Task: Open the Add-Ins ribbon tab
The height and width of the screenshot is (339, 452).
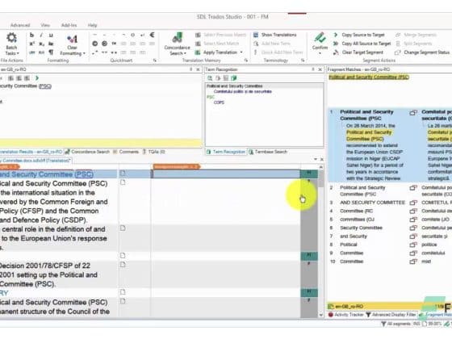Action: pos(69,25)
